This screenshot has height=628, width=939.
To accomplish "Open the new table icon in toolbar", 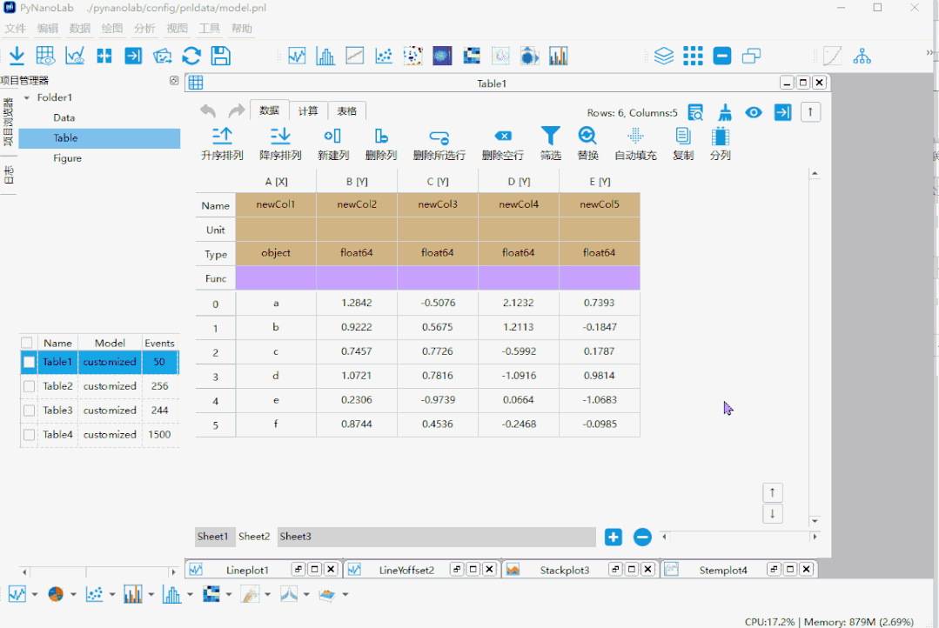I will coord(45,56).
